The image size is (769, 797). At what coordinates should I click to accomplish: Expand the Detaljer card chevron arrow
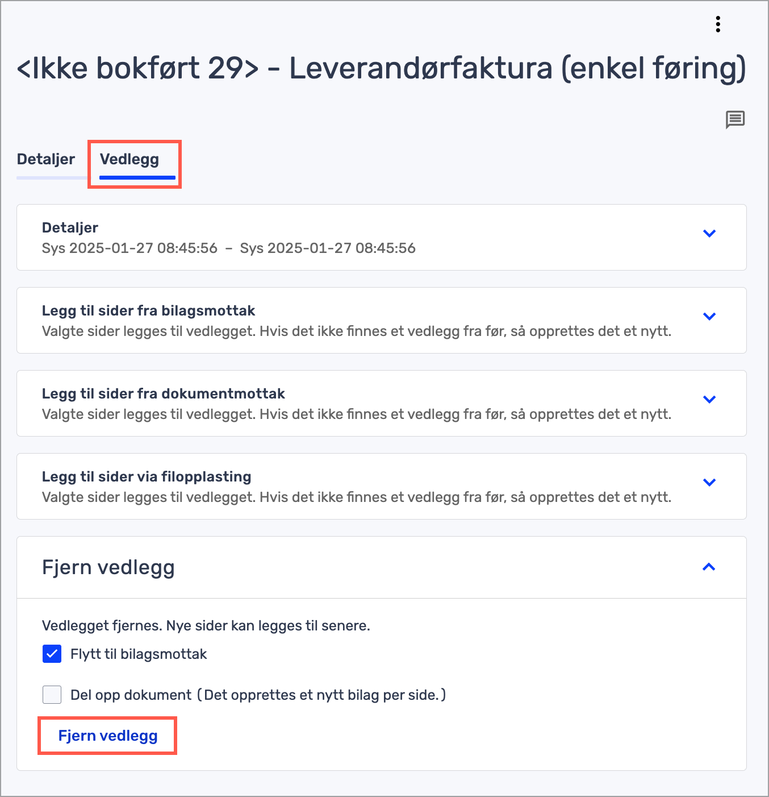point(709,233)
